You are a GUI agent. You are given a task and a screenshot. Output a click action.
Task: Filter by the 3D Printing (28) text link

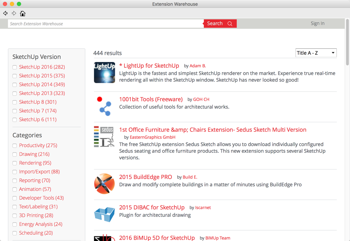pyautogui.click(x=36, y=215)
